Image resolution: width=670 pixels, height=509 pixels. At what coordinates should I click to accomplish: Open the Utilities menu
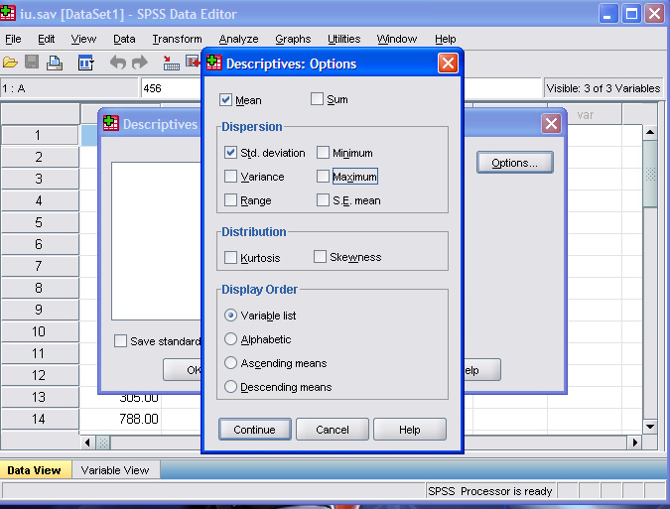point(344,39)
